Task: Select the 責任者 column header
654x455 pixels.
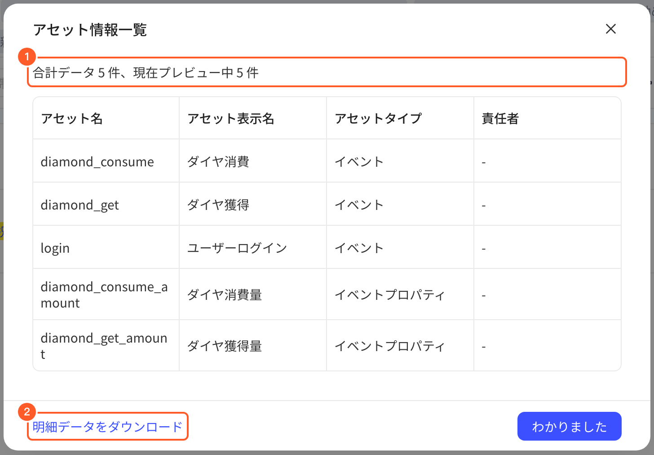Action: coord(548,118)
